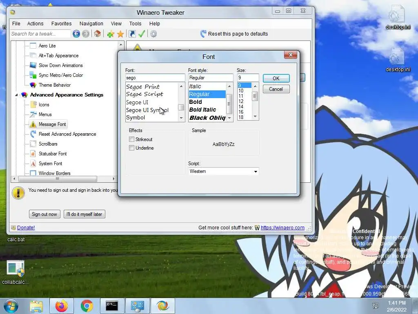The image size is (418, 314).
Task: Enable the Underline effect checkbox
Action: coord(131,148)
